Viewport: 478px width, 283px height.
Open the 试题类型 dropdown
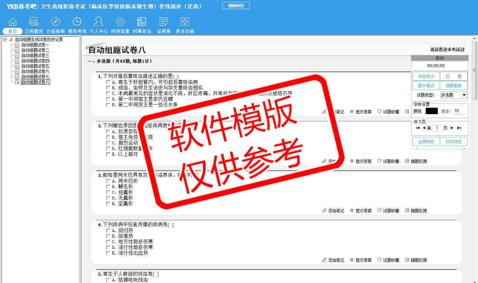click(x=464, y=95)
